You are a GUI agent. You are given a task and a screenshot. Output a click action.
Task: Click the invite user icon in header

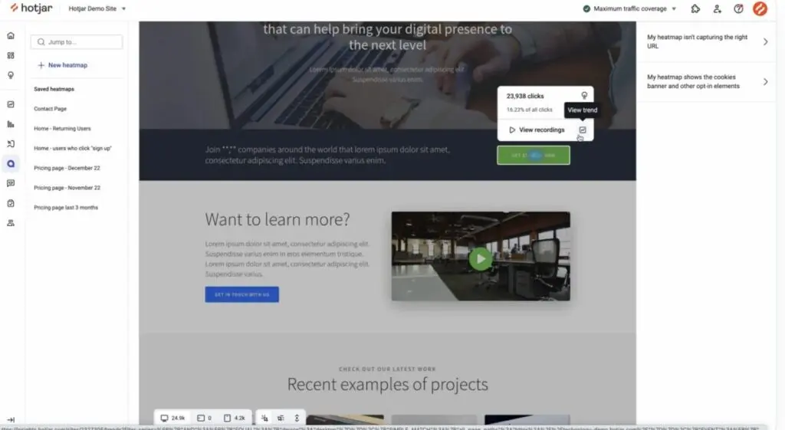pyautogui.click(x=717, y=9)
